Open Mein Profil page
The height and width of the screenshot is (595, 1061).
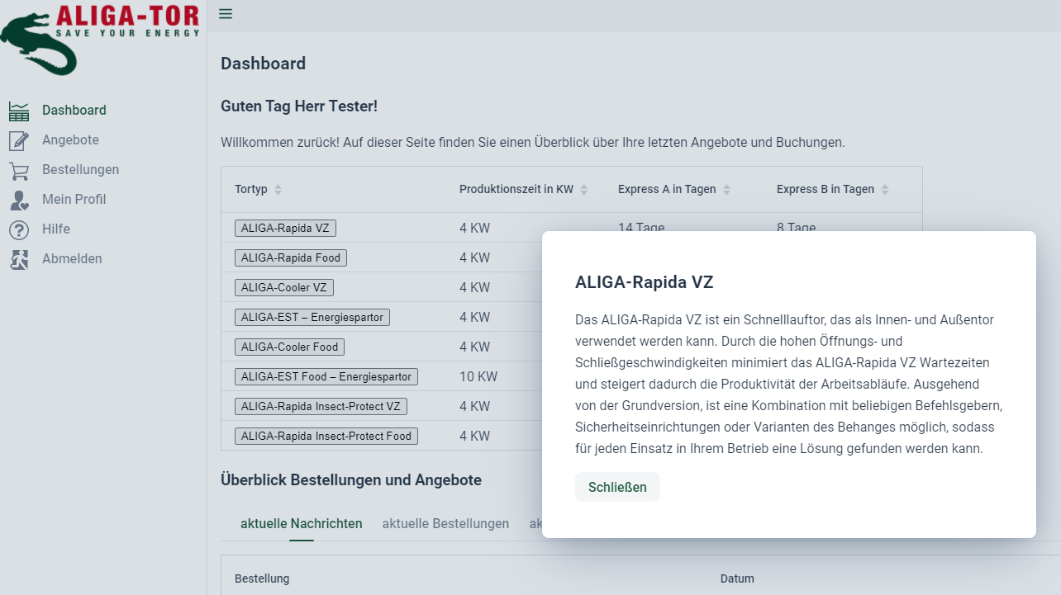(74, 200)
